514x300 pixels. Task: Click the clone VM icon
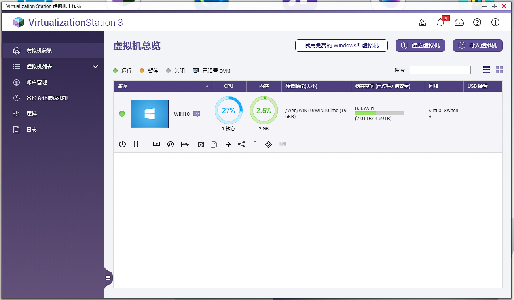[x=214, y=144]
